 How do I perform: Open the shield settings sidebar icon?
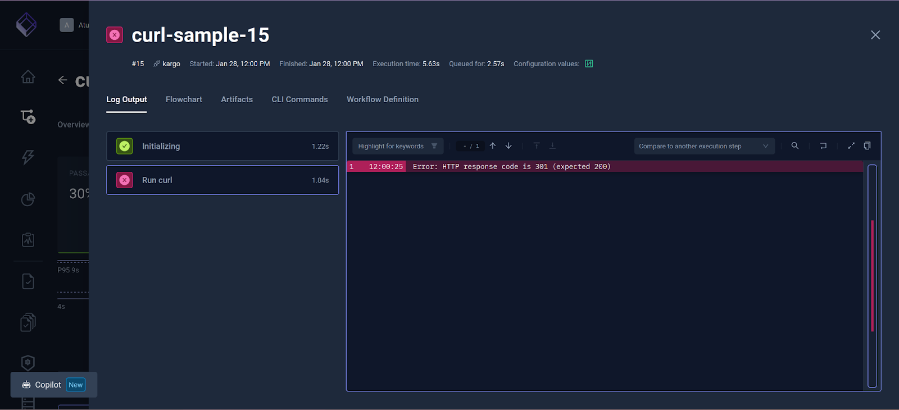28,363
